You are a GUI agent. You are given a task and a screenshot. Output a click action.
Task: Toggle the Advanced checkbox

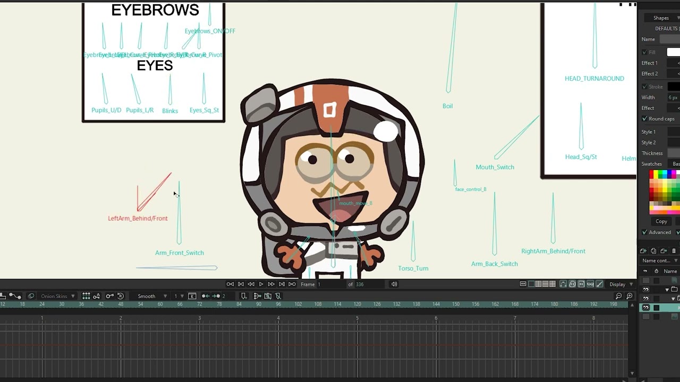coord(644,232)
